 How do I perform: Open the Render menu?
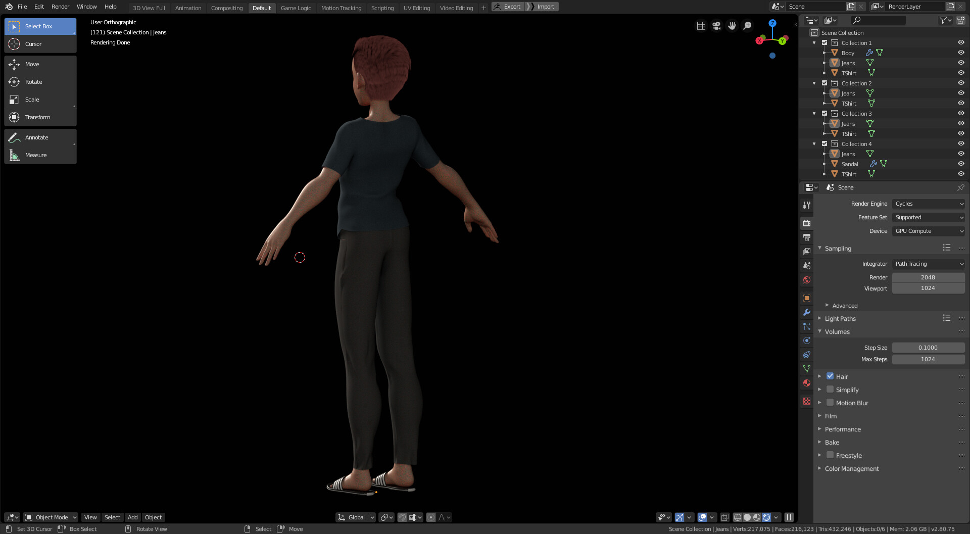(x=60, y=7)
